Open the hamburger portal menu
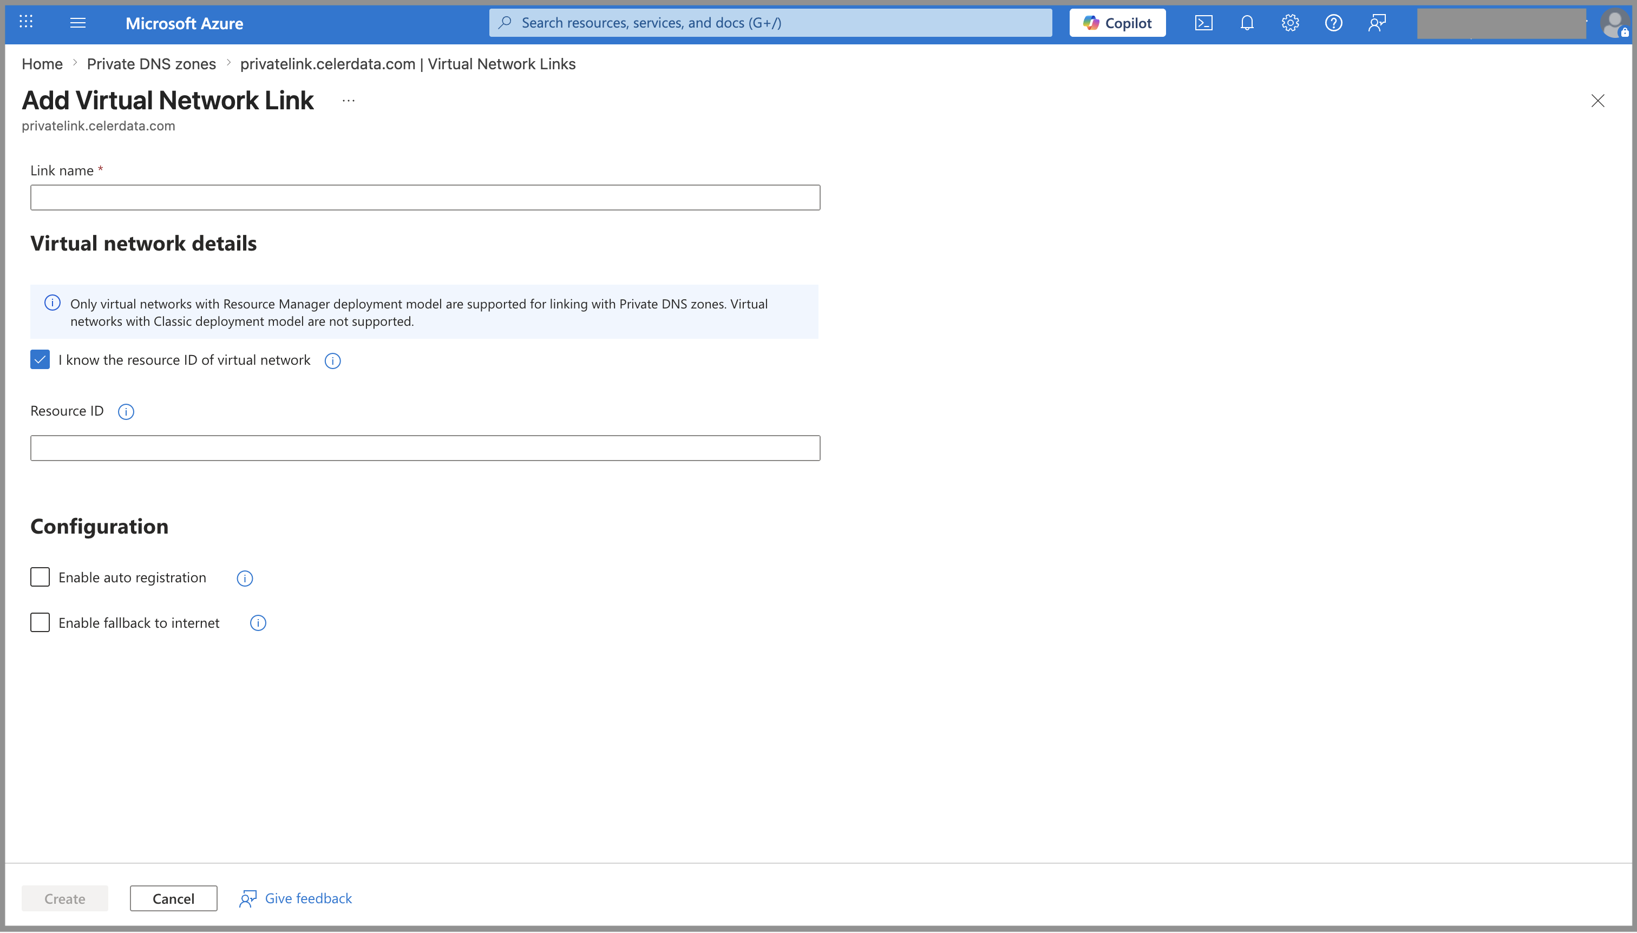The height and width of the screenshot is (933, 1637). point(77,23)
